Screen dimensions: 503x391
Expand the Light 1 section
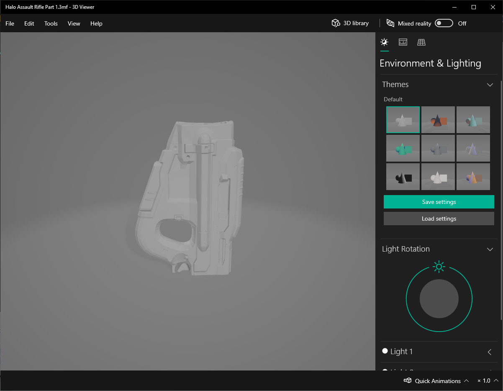[x=490, y=352]
